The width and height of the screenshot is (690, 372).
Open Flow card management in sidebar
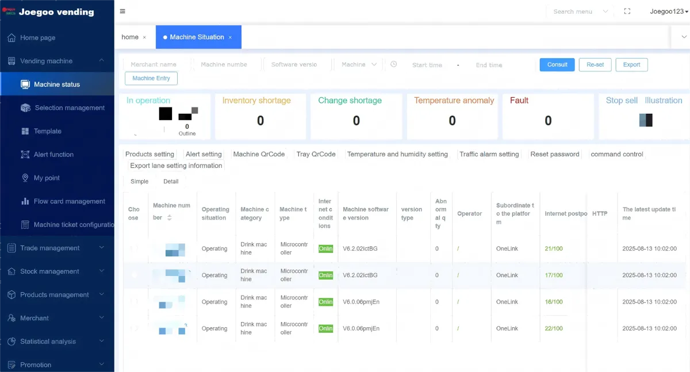[x=69, y=201]
